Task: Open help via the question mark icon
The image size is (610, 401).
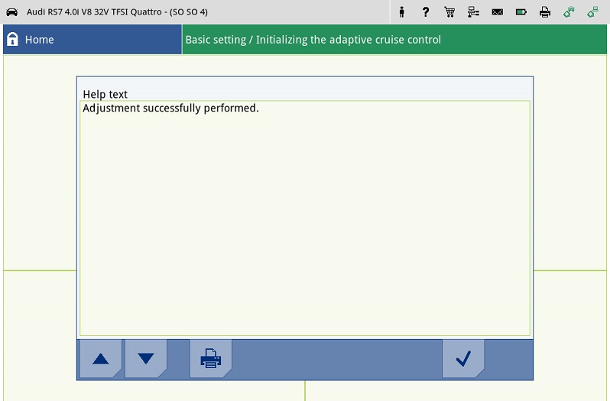Action: [x=426, y=12]
